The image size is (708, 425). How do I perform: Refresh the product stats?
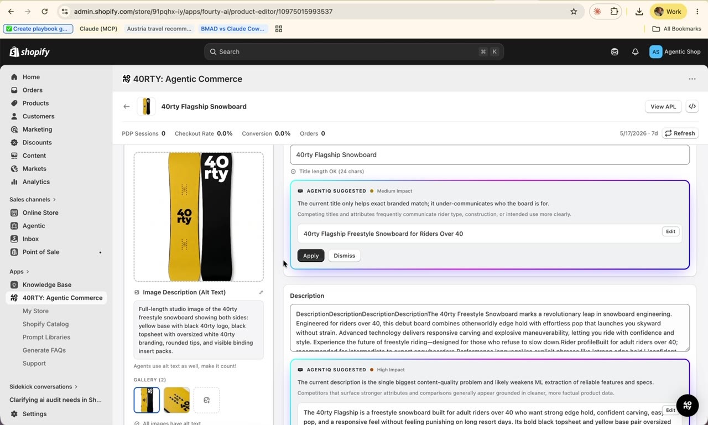680,133
